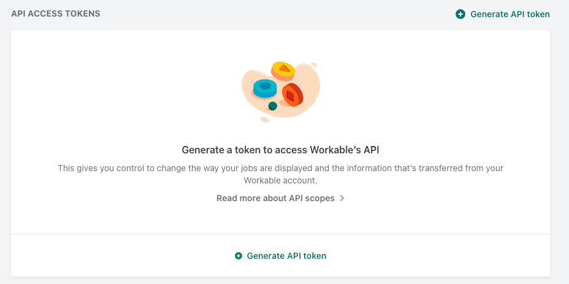This screenshot has width=569, height=284.
Task: Select the API ACCESS TOKENS section heading
Action: (x=56, y=13)
